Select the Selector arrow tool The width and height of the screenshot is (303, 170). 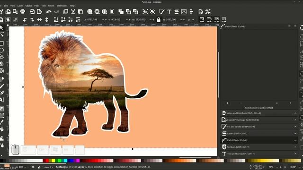pyautogui.click(x=1, y=28)
